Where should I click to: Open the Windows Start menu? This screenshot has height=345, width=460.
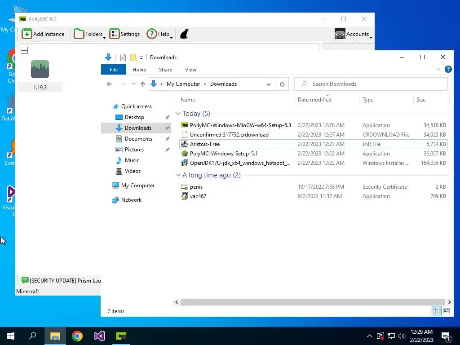(11, 336)
